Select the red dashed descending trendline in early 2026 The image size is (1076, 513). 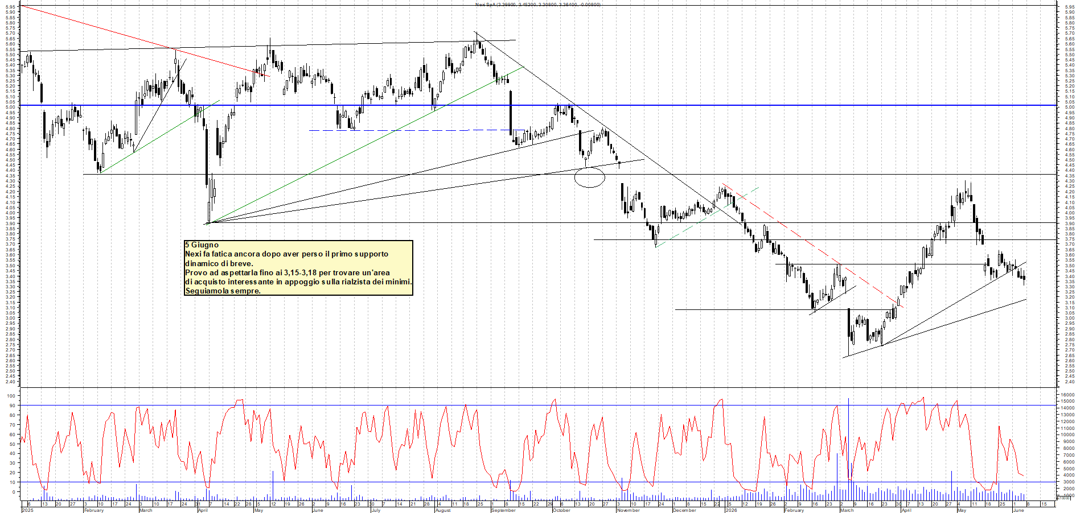pyautogui.click(x=813, y=246)
